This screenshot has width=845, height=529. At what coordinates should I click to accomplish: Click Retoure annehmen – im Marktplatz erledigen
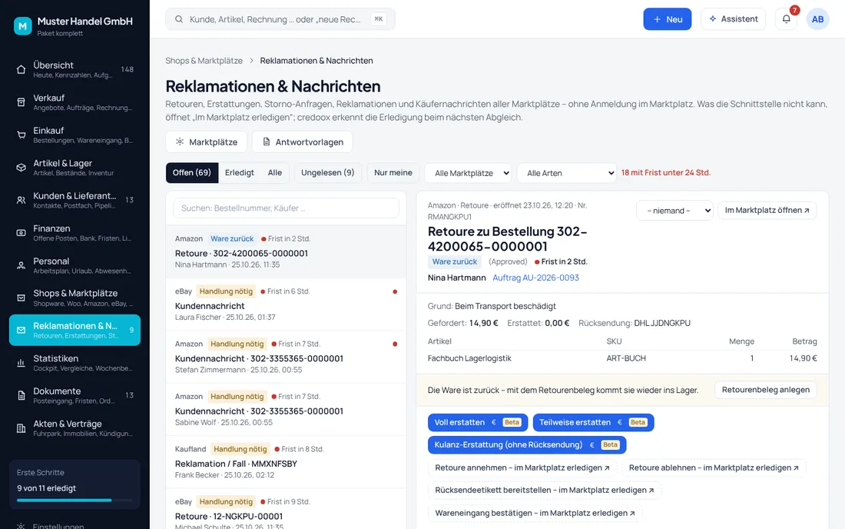pyautogui.click(x=522, y=468)
